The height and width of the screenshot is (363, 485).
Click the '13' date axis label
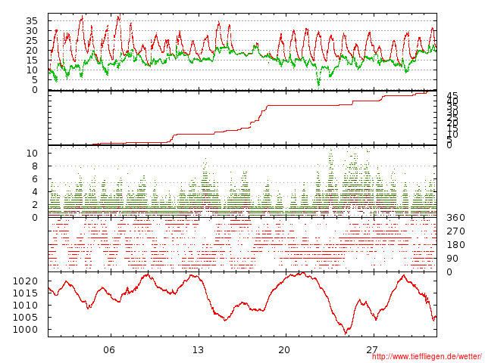198,350
